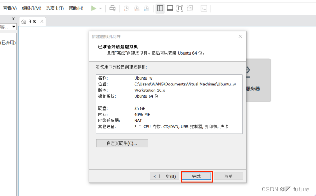Image resolution: width=316 pixels, height=196 pixels.
Task: Open the snapshot manager icon
Action: [x=146, y=9]
